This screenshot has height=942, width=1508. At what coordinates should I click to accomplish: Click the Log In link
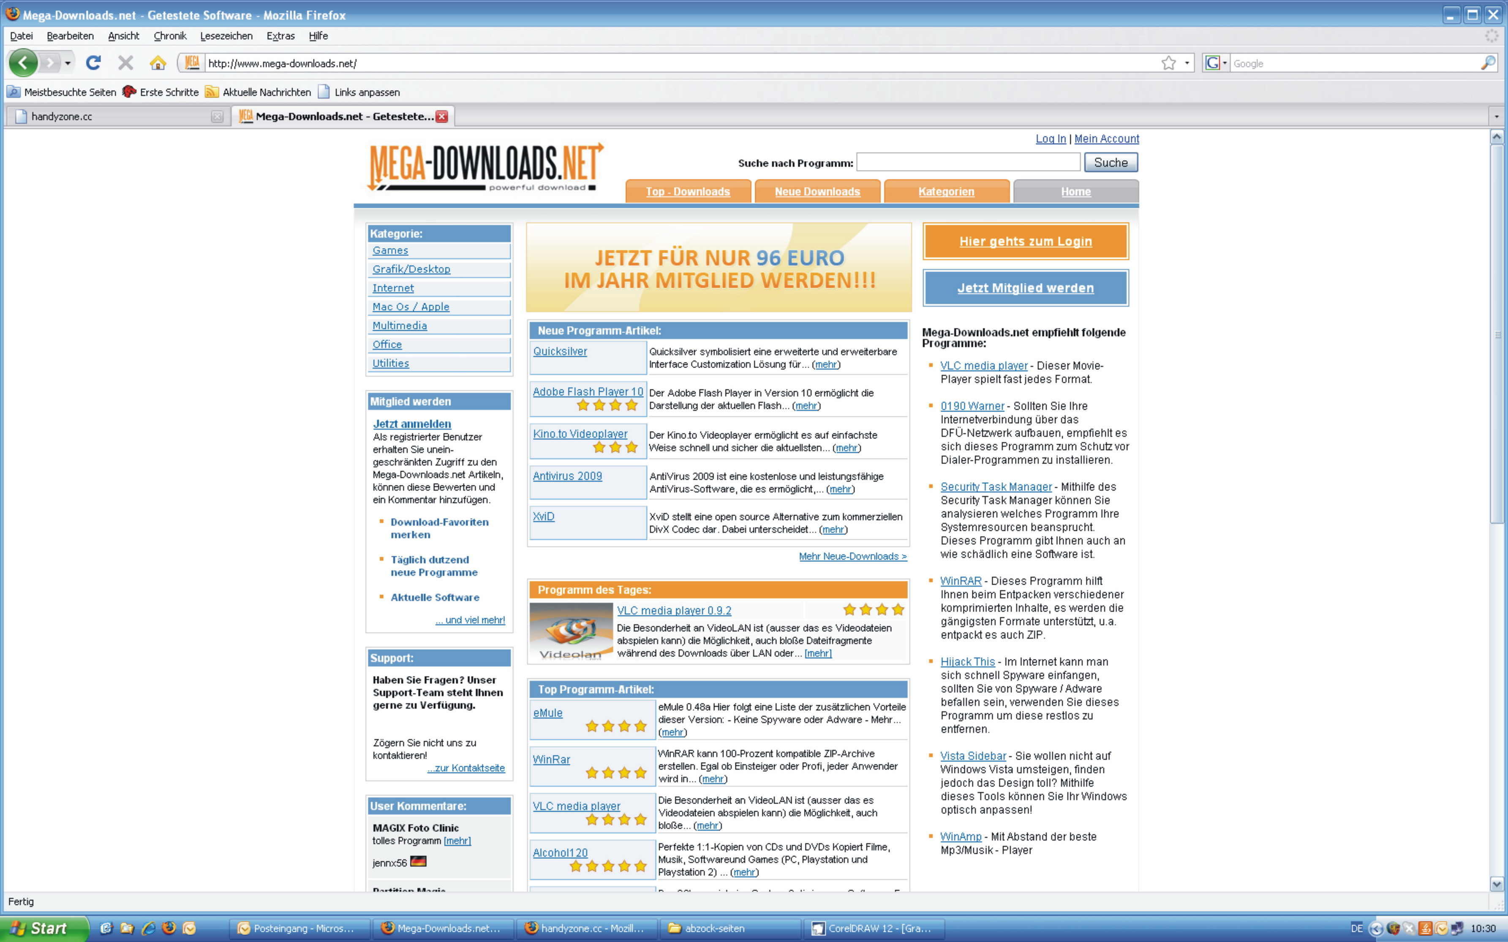point(1051,139)
